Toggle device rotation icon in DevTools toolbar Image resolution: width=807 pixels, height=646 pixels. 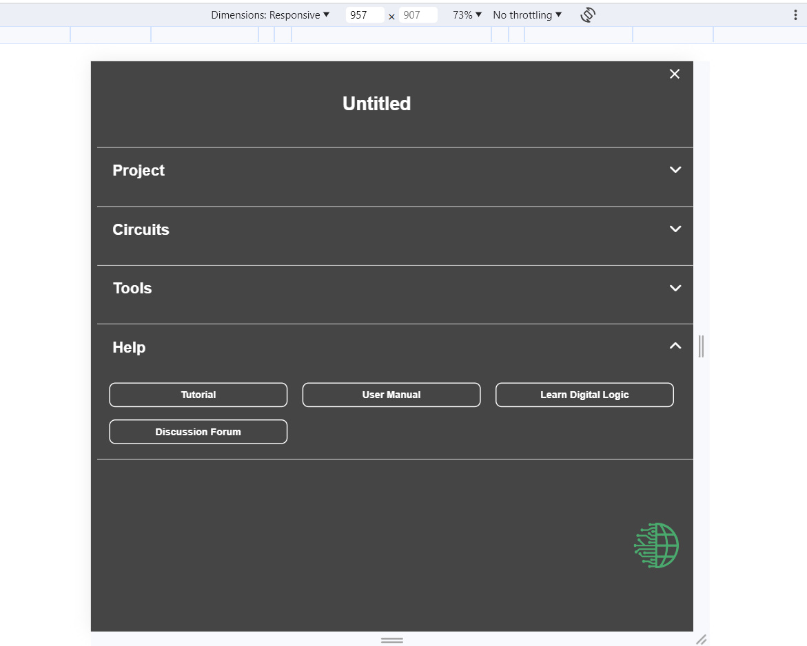(x=588, y=15)
